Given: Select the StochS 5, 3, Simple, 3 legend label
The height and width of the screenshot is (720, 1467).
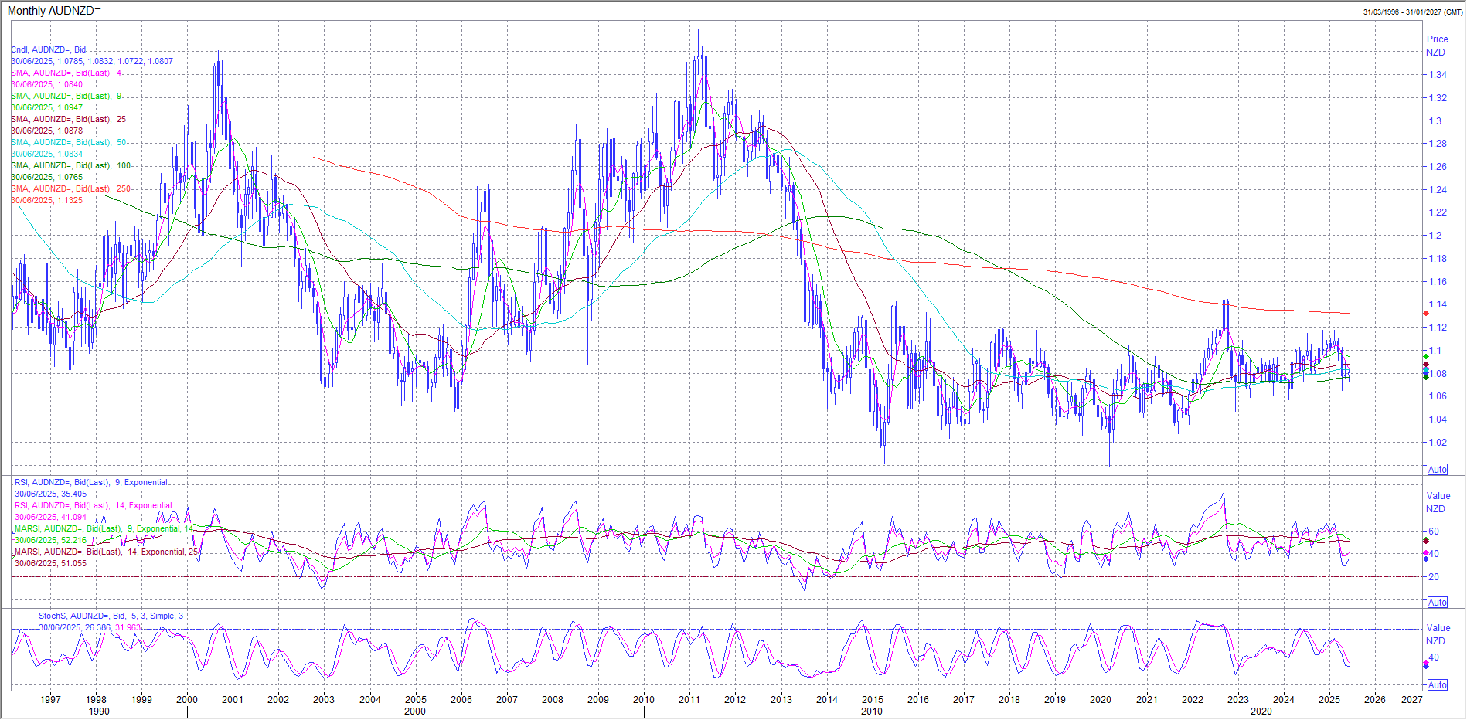Looking at the screenshot, I should tap(111, 616).
